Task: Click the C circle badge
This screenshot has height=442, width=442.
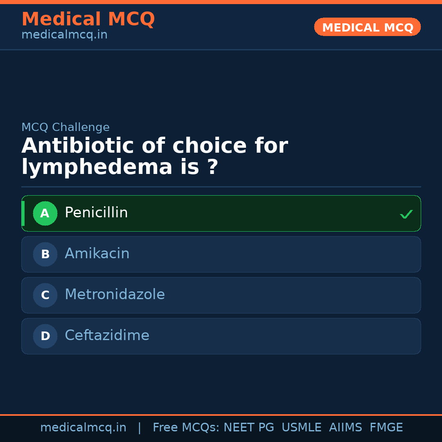Action: coord(45,295)
